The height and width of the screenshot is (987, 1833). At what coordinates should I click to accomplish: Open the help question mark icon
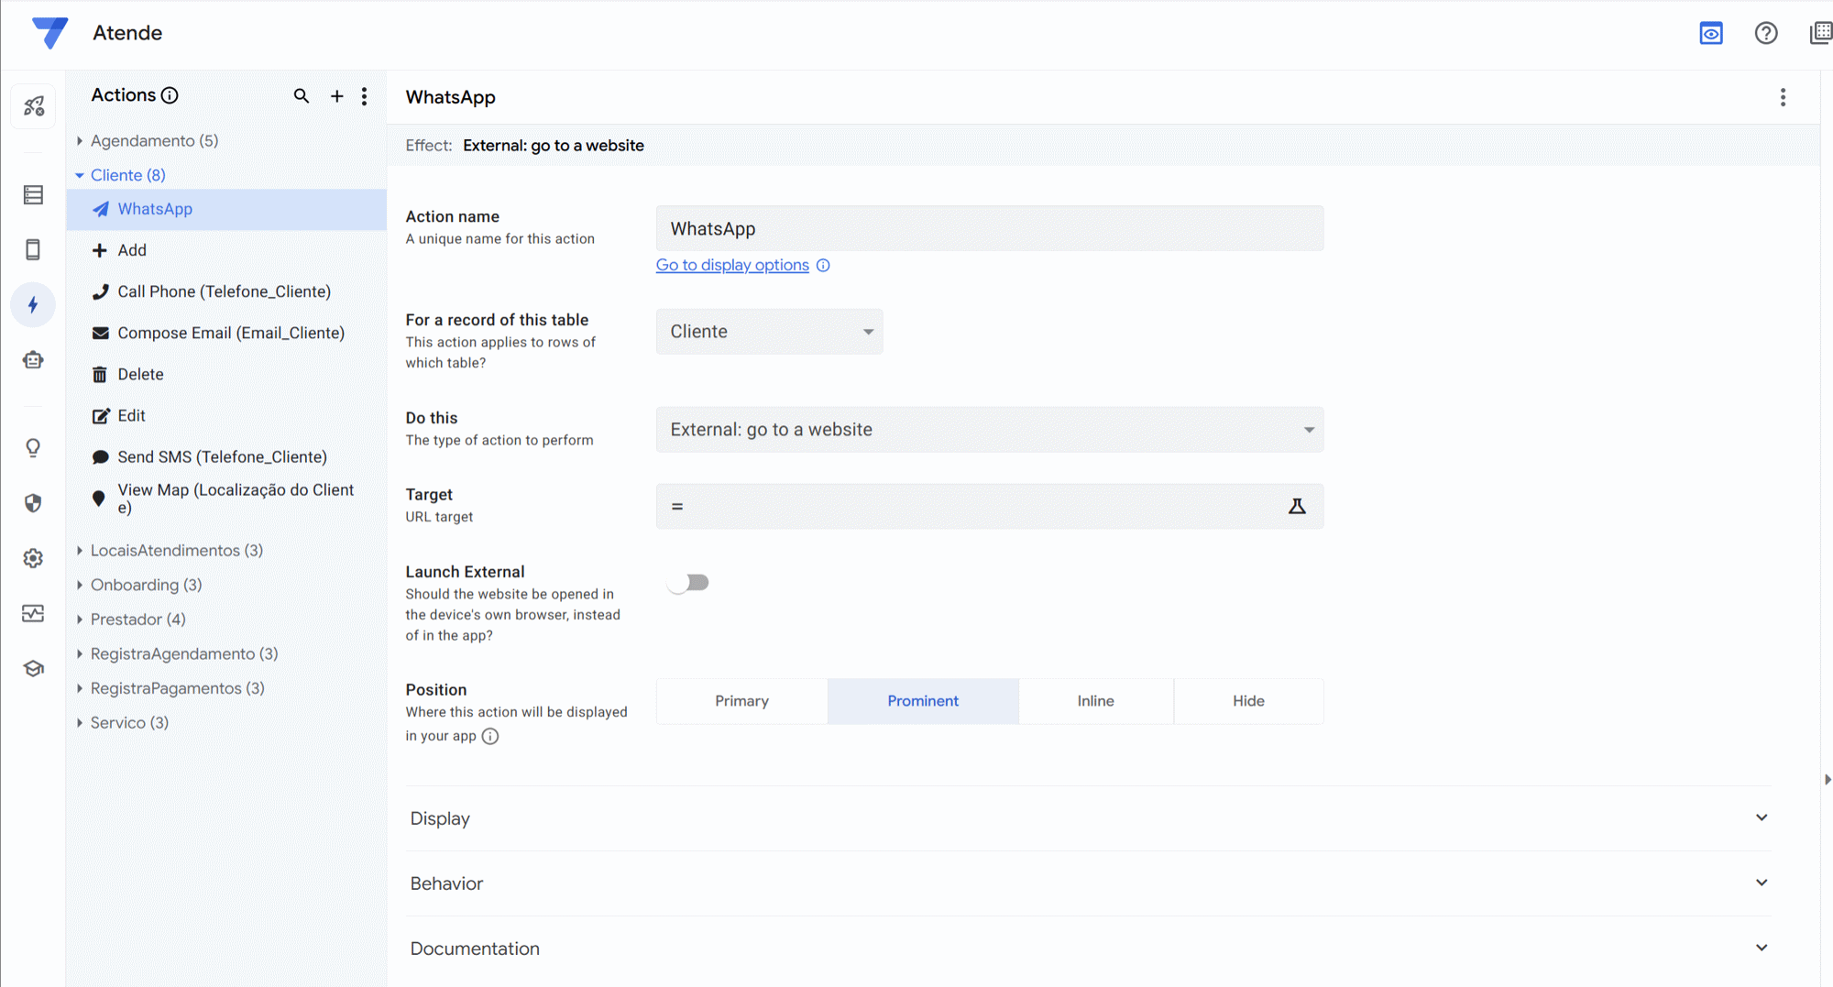pyautogui.click(x=1765, y=34)
